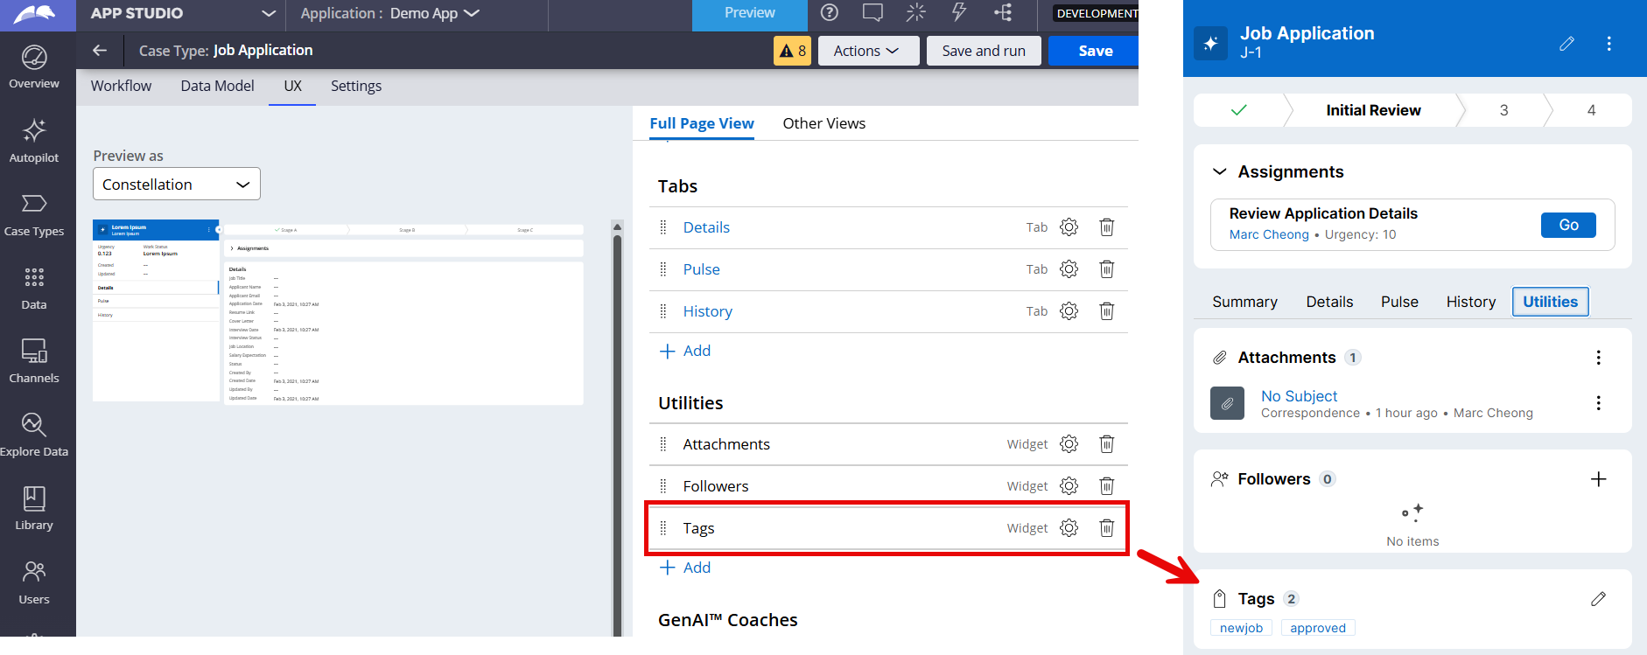Open No Subject attachment three-dot menu
The width and height of the screenshot is (1647, 655).
[1598, 403]
